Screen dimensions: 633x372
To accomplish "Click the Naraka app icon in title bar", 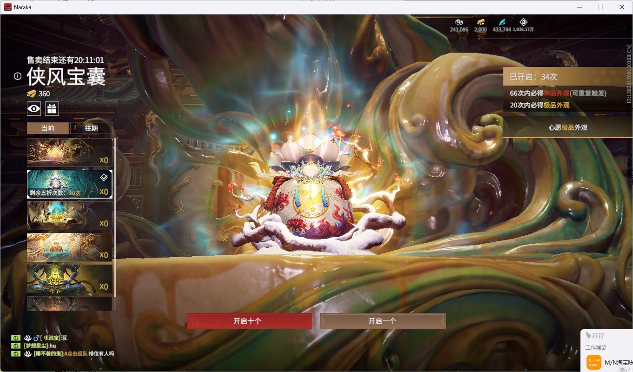I will [x=7, y=7].
